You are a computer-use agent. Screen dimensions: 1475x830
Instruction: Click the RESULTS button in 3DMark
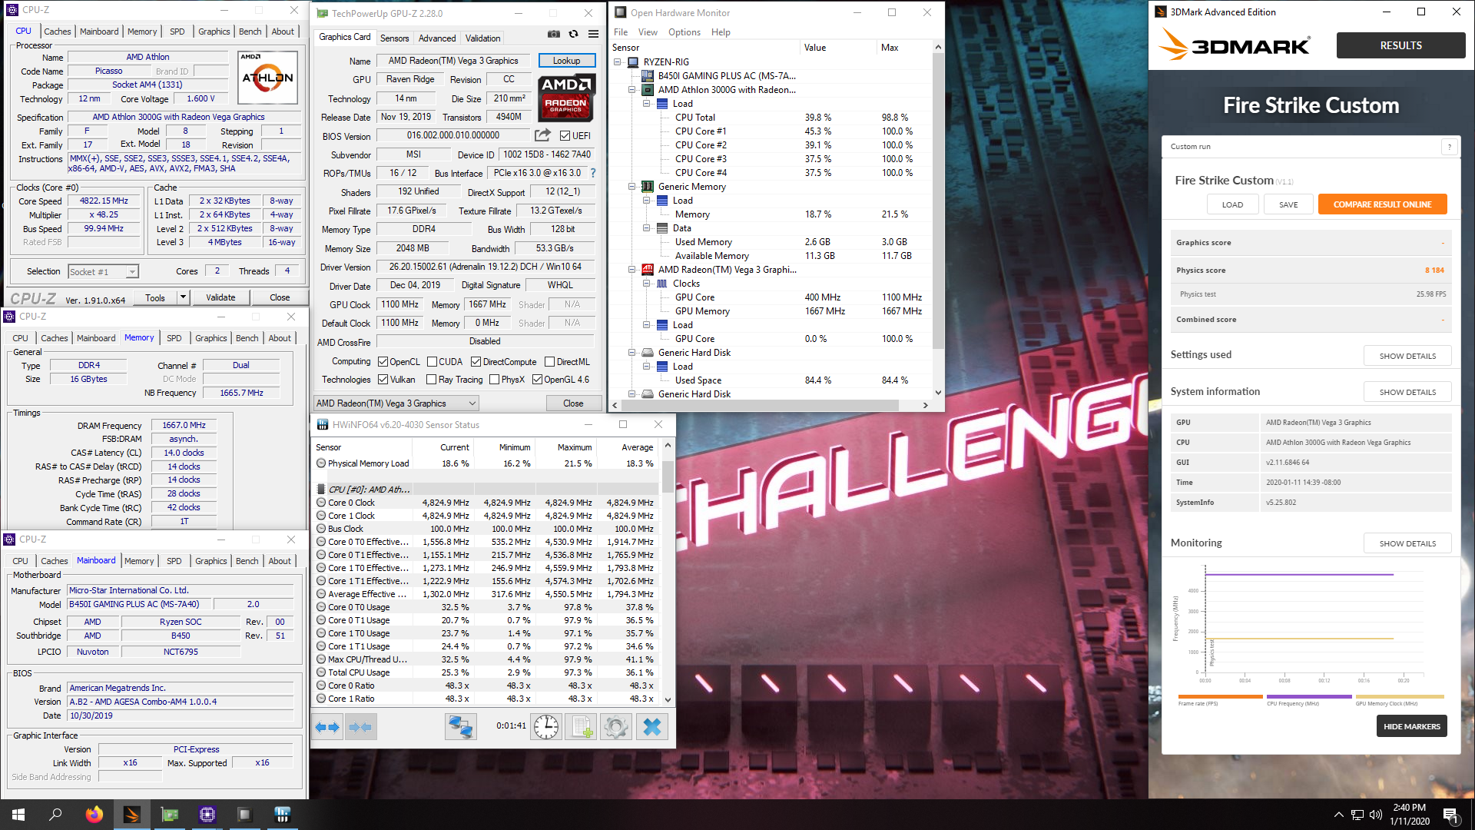(x=1400, y=45)
